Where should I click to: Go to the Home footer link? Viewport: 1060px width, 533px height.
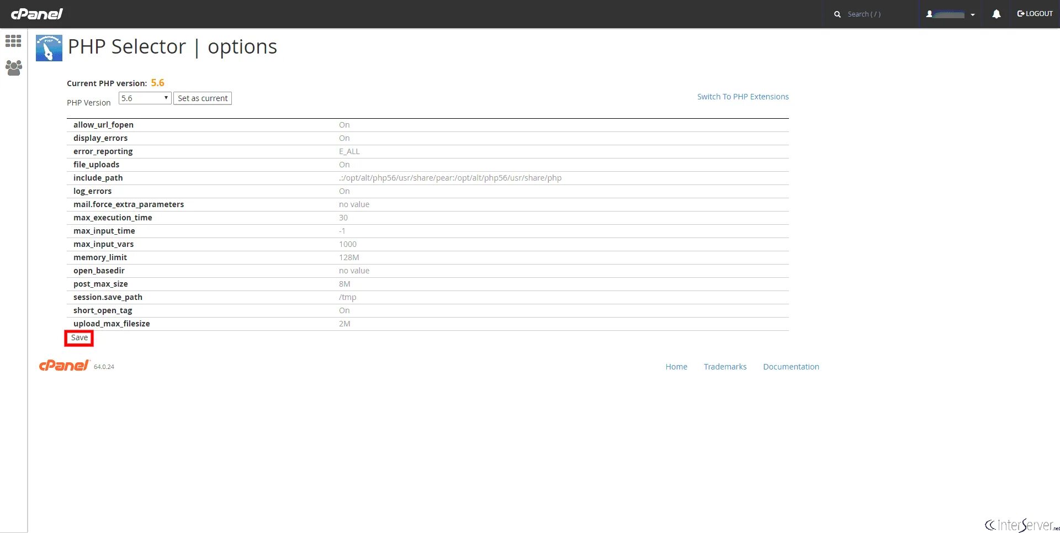[x=676, y=367]
